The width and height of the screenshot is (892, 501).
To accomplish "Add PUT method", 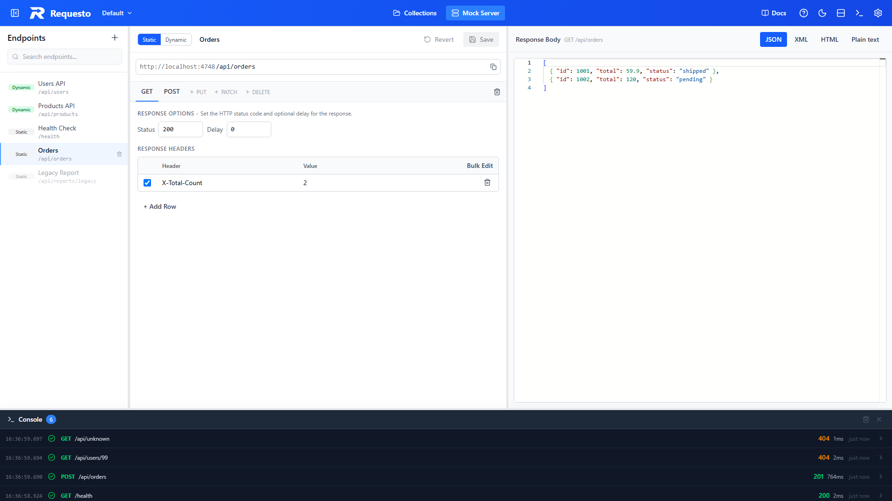I will 198,92.
